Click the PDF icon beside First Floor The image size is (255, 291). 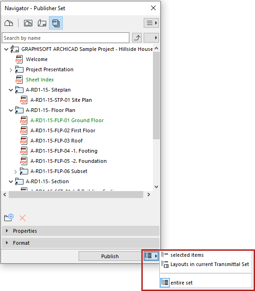click(x=24, y=130)
